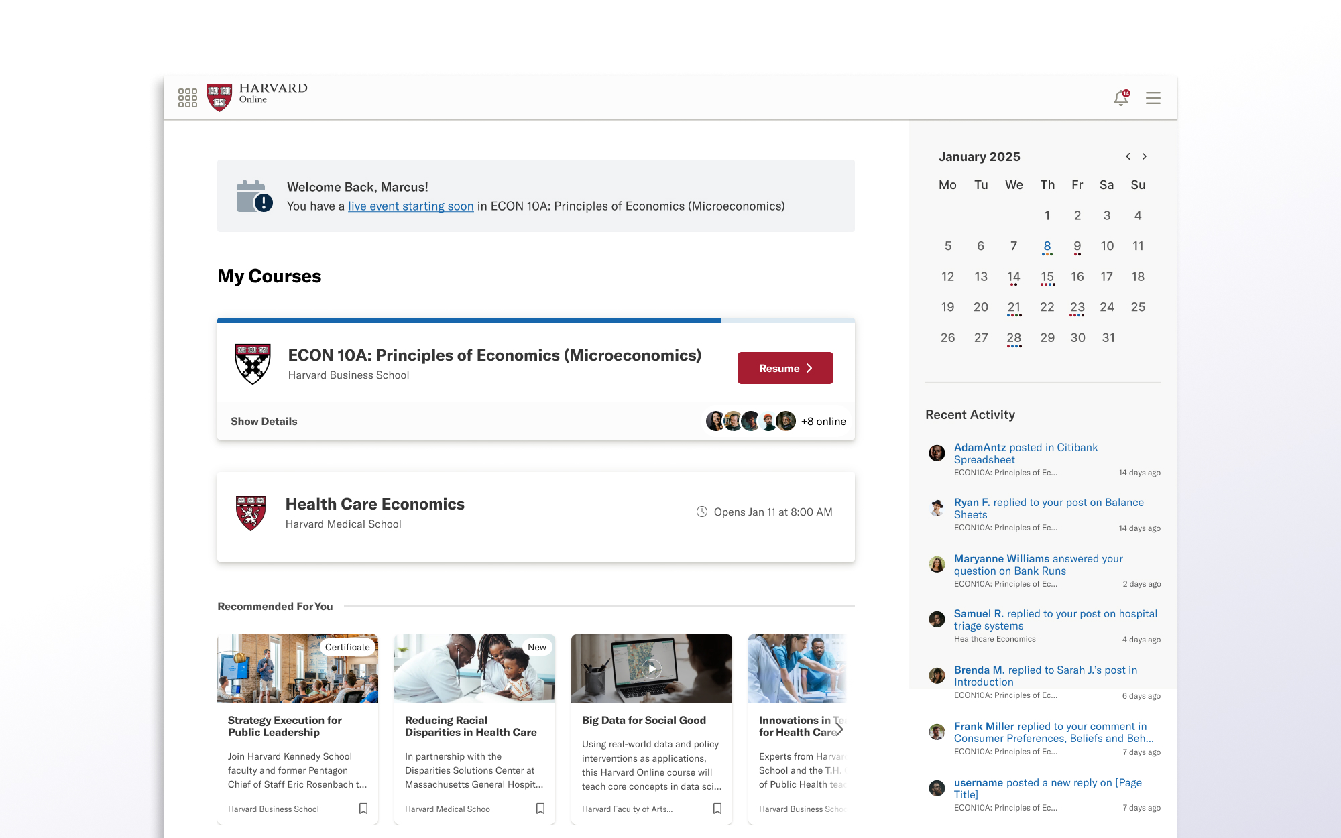Open the live event starting soon link
This screenshot has height=838, width=1341.
[x=411, y=206]
